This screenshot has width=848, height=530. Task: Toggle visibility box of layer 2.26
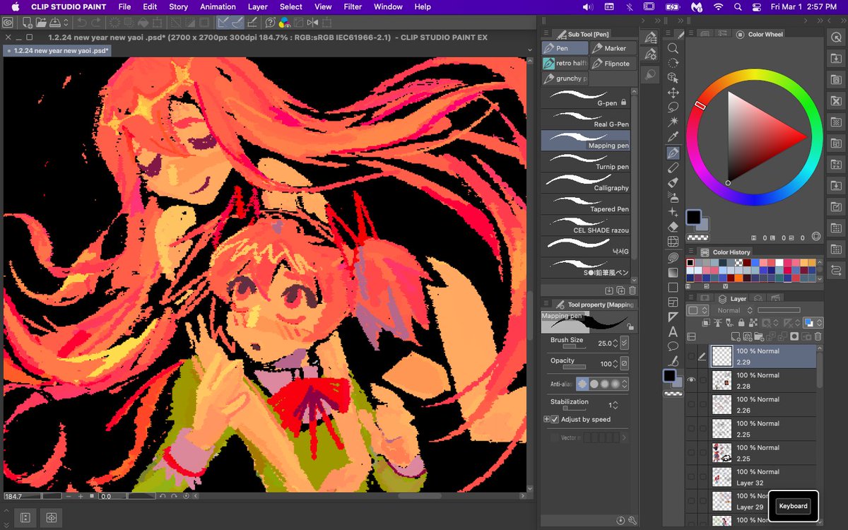pos(691,404)
